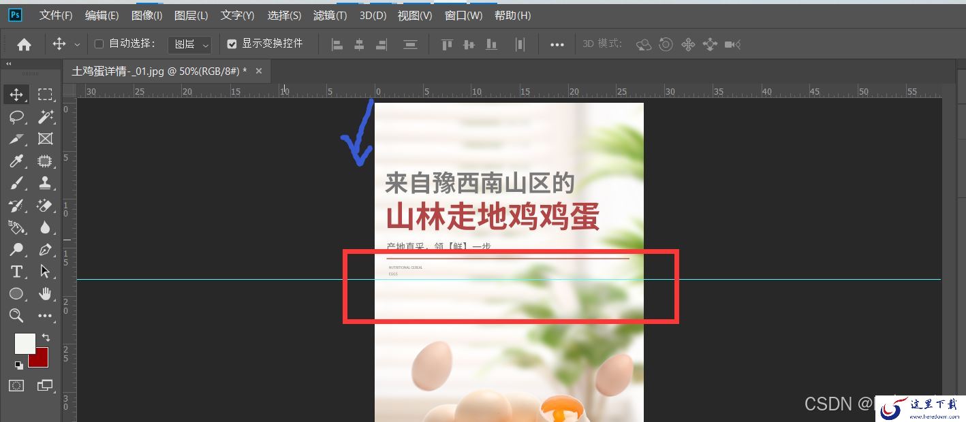The height and width of the screenshot is (422, 966).
Task: Reset default foreground and background colors
Action: [x=18, y=366]
